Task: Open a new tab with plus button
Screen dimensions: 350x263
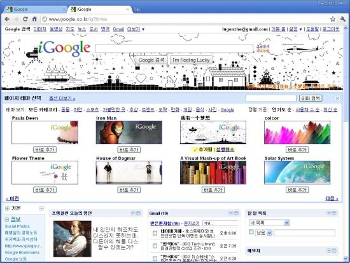Action: pyautogui.click(x=137, y=10)
